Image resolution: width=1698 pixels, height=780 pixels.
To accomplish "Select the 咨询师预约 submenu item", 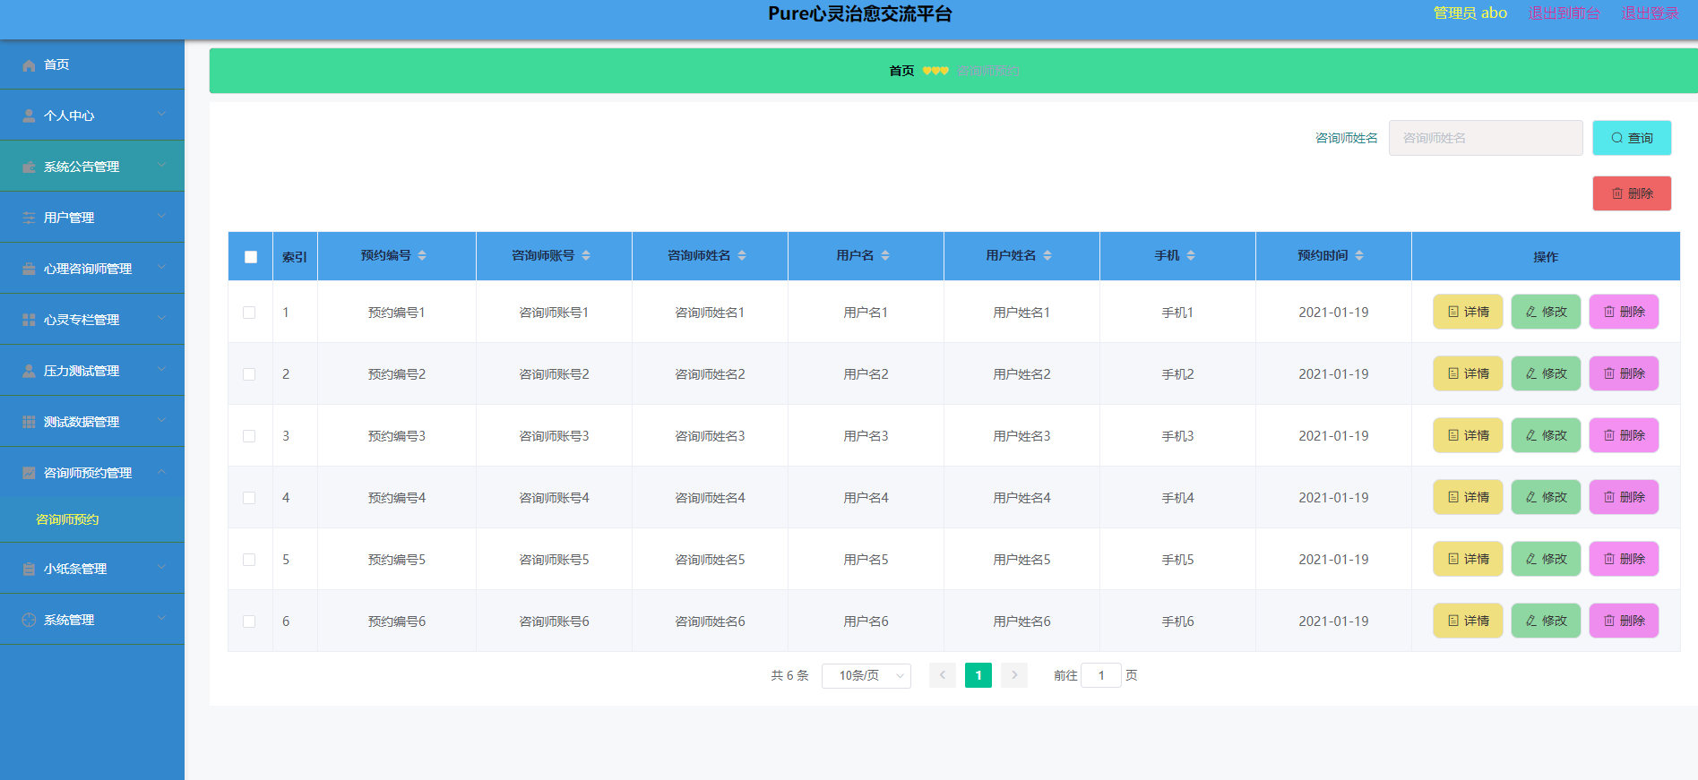I will 92,519.
